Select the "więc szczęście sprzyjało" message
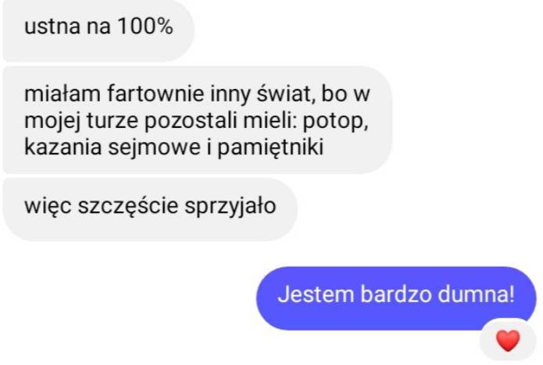The width and height of the screenshot is (543, 365). pos(150,210)
